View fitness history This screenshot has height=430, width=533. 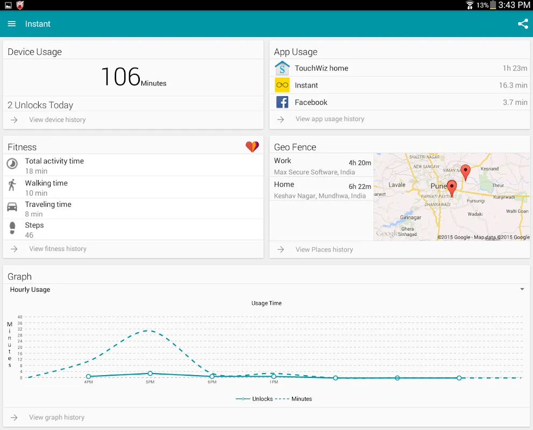click(x=58, y=249)
